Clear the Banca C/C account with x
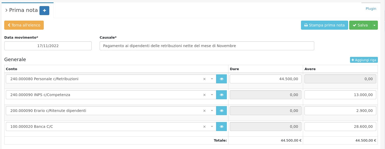 tap(204, 127)
